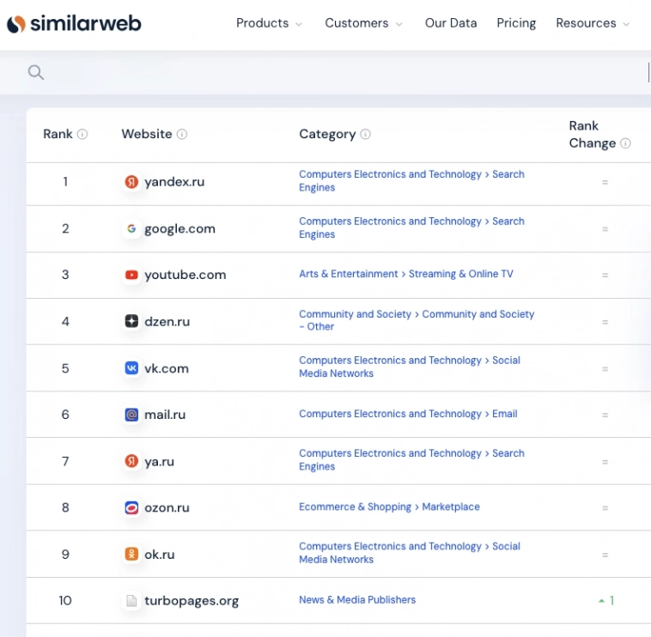The image size is (651, 637).
Task: Open the Our Data menu item
Action: coord(450,23)
